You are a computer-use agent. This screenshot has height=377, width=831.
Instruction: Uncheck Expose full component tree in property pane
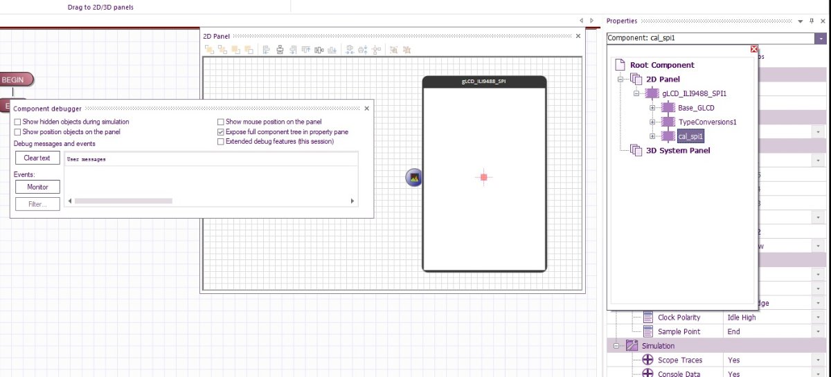[x=221, y=131]
